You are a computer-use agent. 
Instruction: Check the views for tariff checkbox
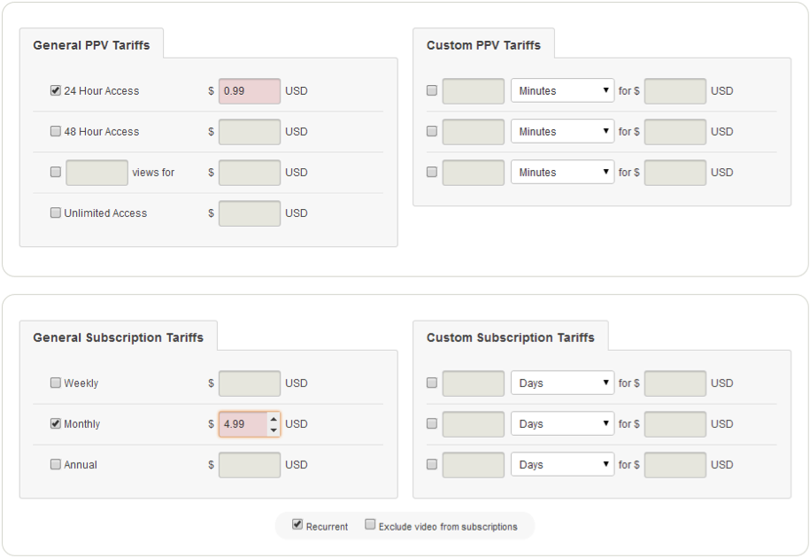pyautogui.click(x=55, y=172)
